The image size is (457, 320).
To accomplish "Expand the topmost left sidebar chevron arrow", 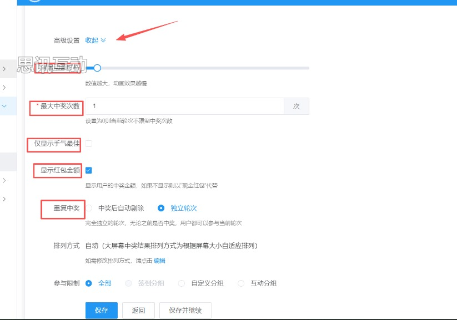I will (x=4, y=69).
